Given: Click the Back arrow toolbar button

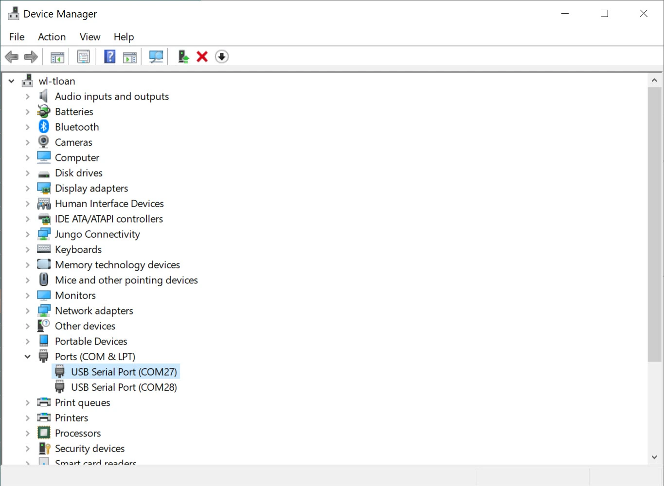Looking at the screenshot, I should (12, 57).
